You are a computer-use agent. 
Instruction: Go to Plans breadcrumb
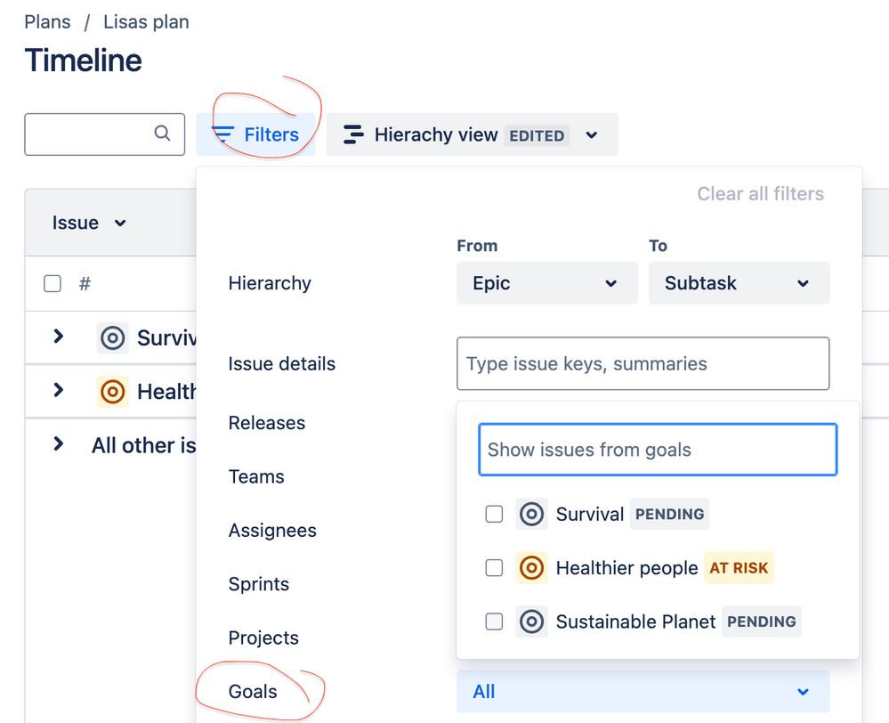[48, 21]
